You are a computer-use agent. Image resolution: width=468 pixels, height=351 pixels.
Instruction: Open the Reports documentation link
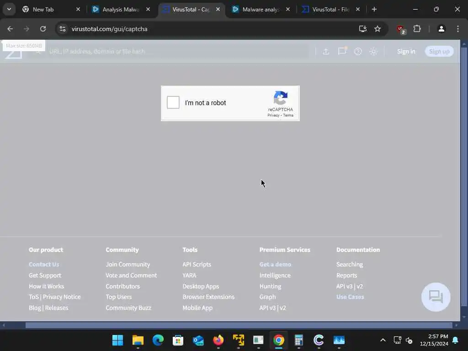click(x=346, y=275)
